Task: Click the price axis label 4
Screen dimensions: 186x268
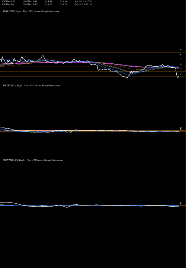Action: [x=181, y=74]
